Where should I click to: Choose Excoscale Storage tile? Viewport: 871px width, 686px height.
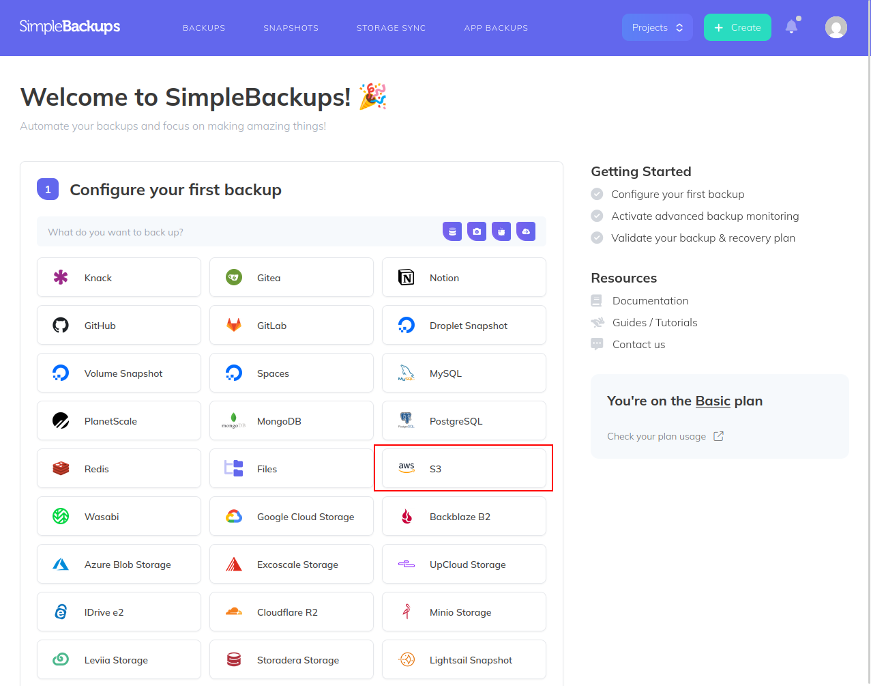point(291,564)
